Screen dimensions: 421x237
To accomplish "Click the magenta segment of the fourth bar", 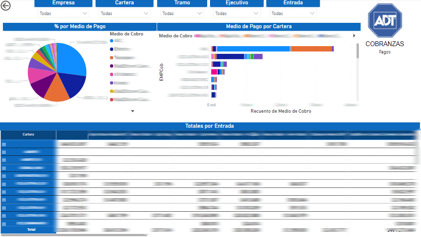I will click(214, 72).
